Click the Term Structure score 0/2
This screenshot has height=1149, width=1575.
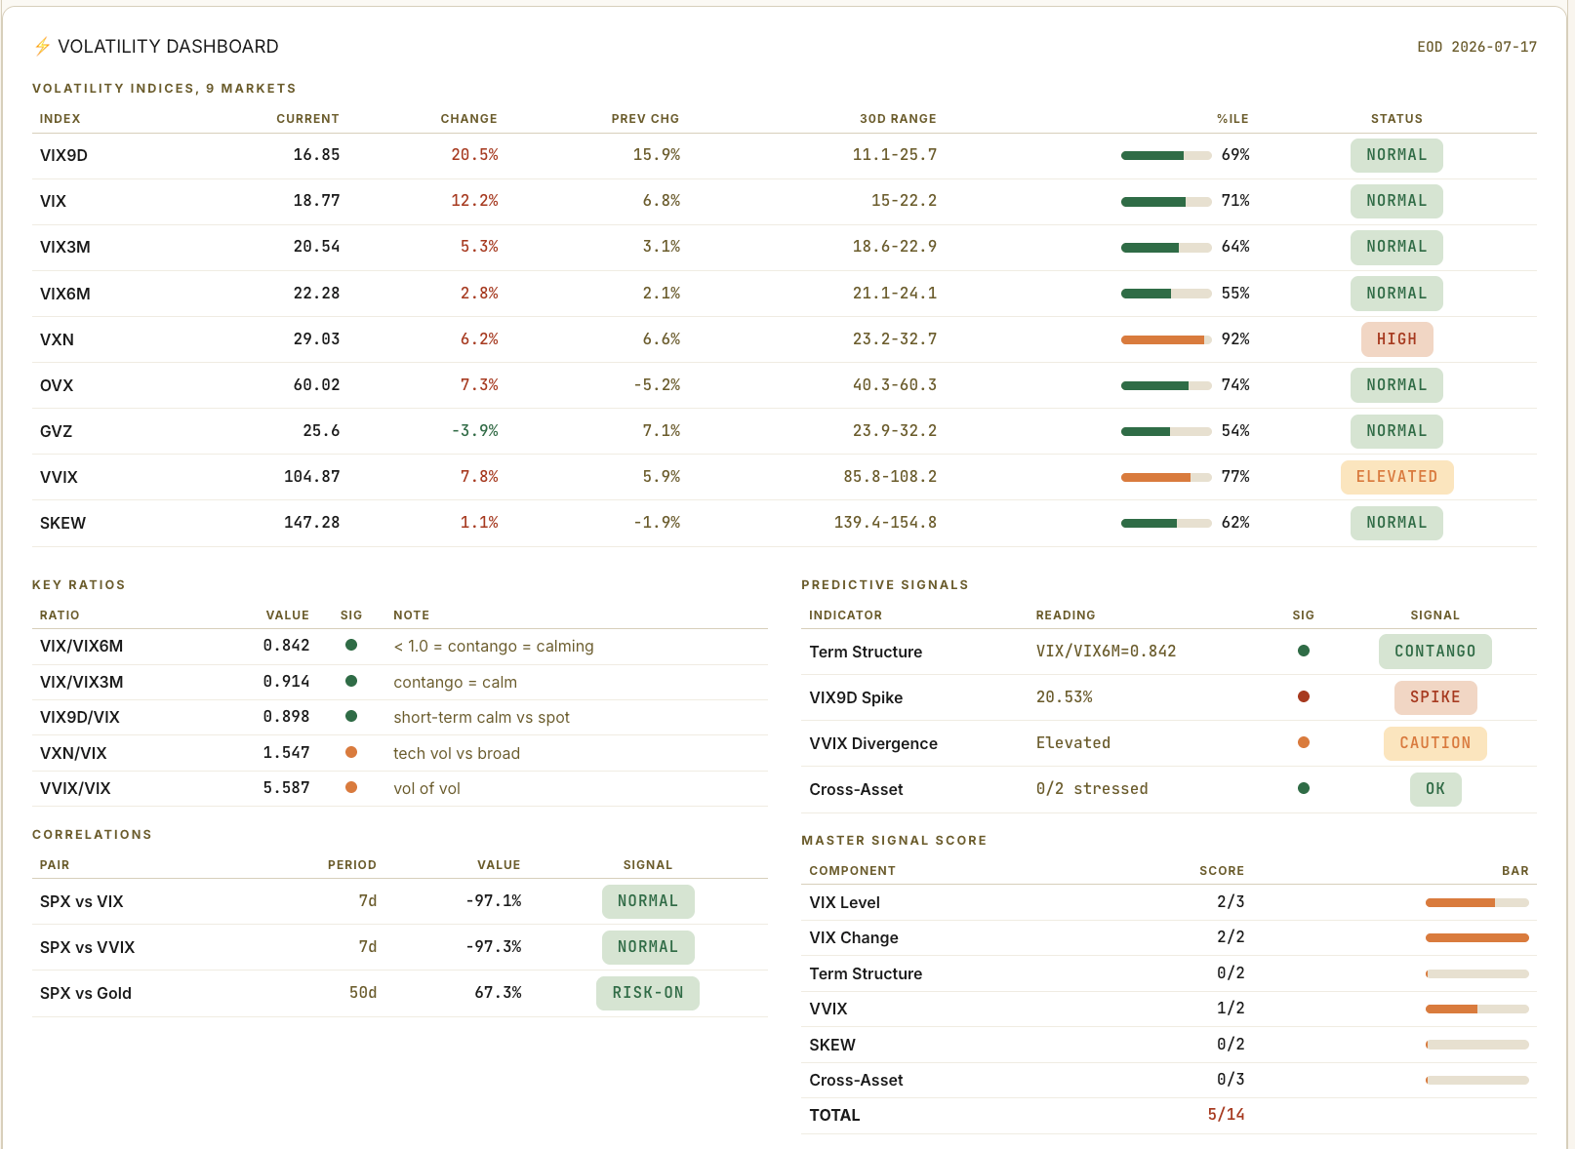(x=1231, y=973)
